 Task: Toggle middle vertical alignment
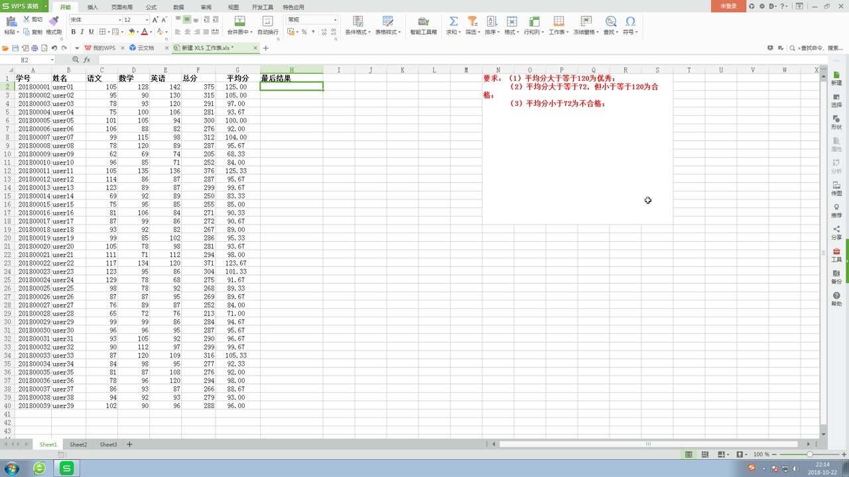tap(188, 20)
